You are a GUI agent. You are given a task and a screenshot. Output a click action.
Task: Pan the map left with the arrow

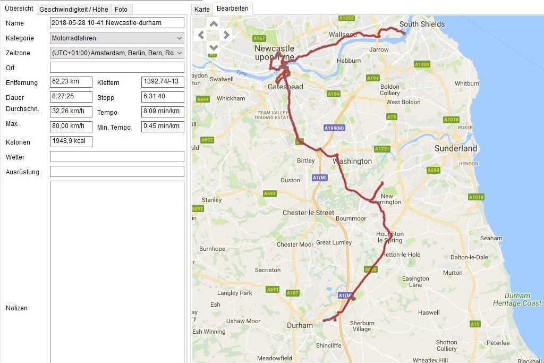201,35
